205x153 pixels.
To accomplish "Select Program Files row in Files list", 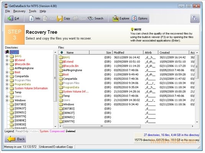I will pos(126,83).
